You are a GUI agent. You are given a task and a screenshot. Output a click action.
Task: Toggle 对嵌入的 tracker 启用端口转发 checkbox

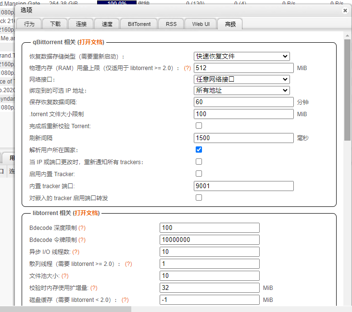click(199, 197)
